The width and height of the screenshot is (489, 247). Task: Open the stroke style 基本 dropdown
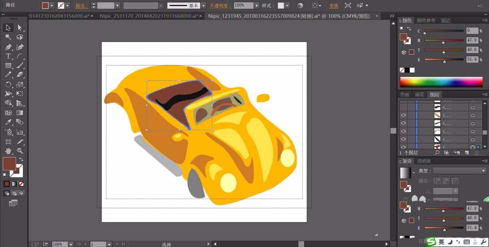(203, 5)
